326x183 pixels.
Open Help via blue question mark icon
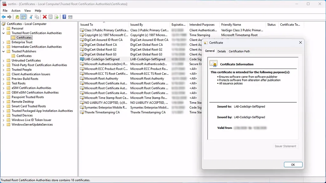(x=64, y=17)
